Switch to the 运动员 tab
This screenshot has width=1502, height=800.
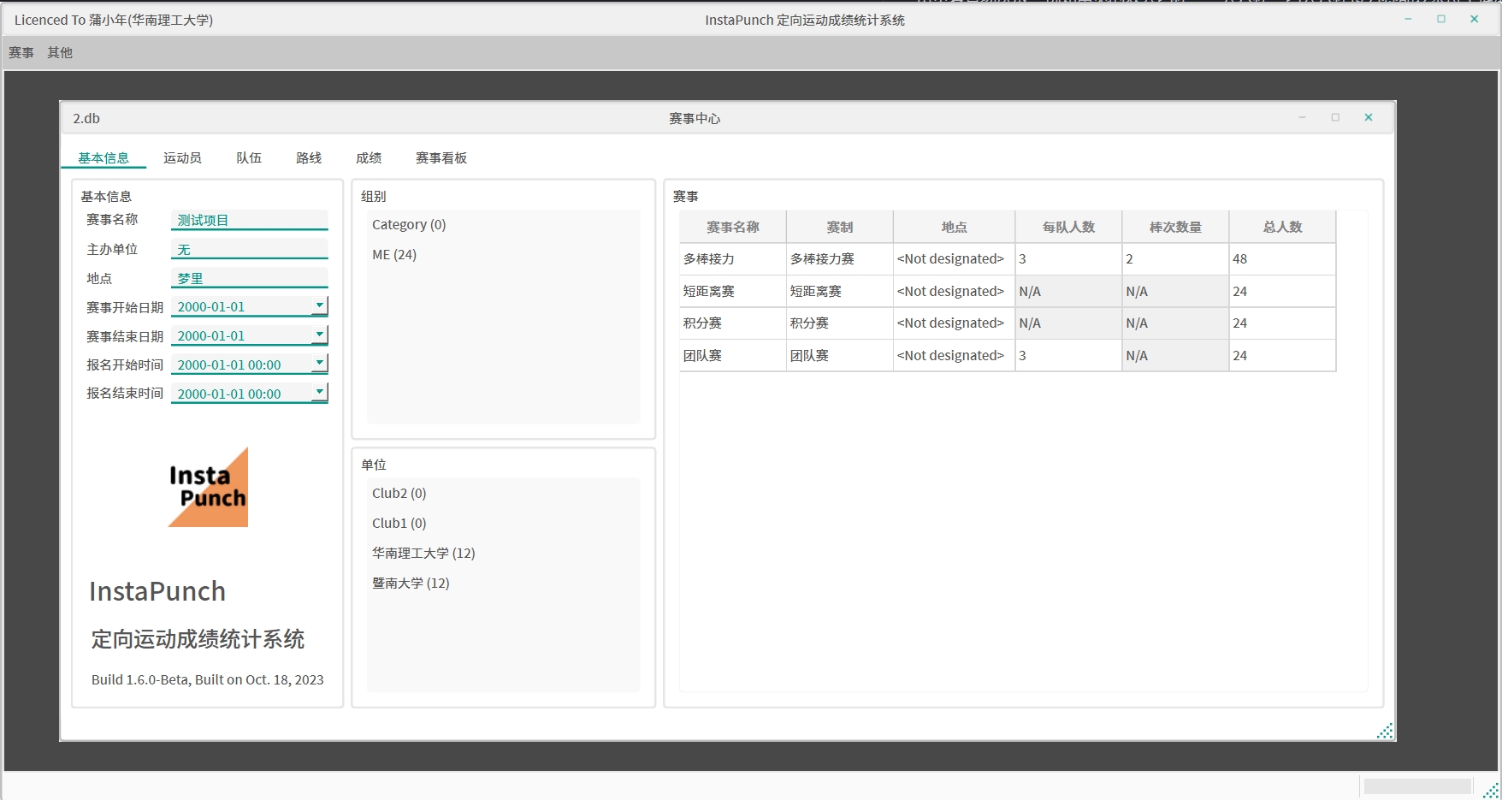tap(182, 158)
